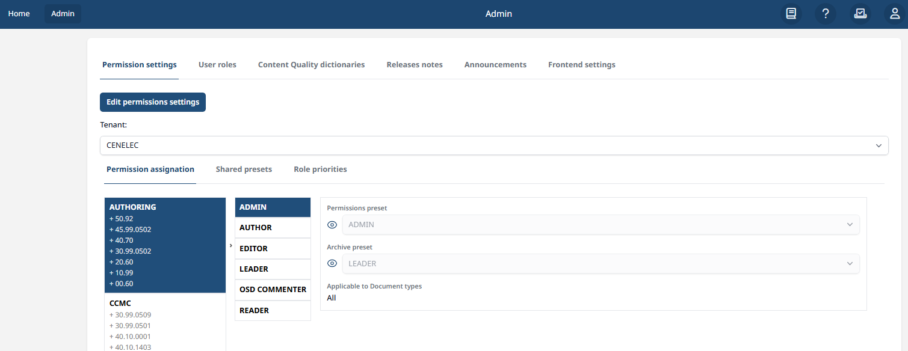Select the Permission settings tab
This screenshot has height=351, width=908.
(140, 64)
